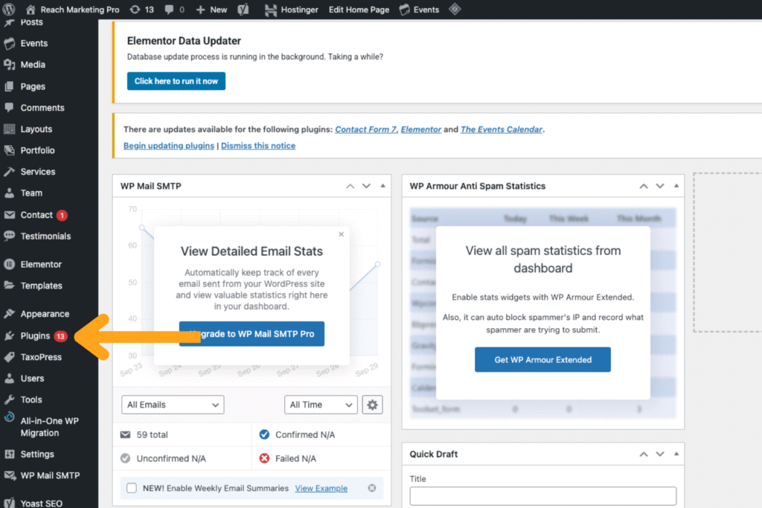The image size is (762, 508).
Task: Collapse the Quick Draft widget
Action: [x=676, y=454]
